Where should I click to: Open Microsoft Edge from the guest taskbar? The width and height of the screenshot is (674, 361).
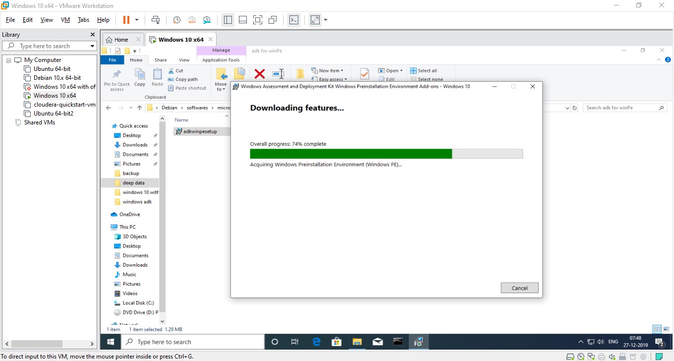point(317,342)
